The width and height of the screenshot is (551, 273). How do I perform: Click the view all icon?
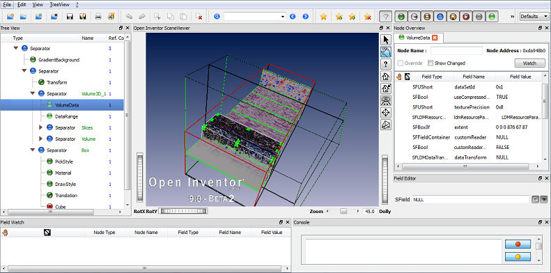pos(386,100)
